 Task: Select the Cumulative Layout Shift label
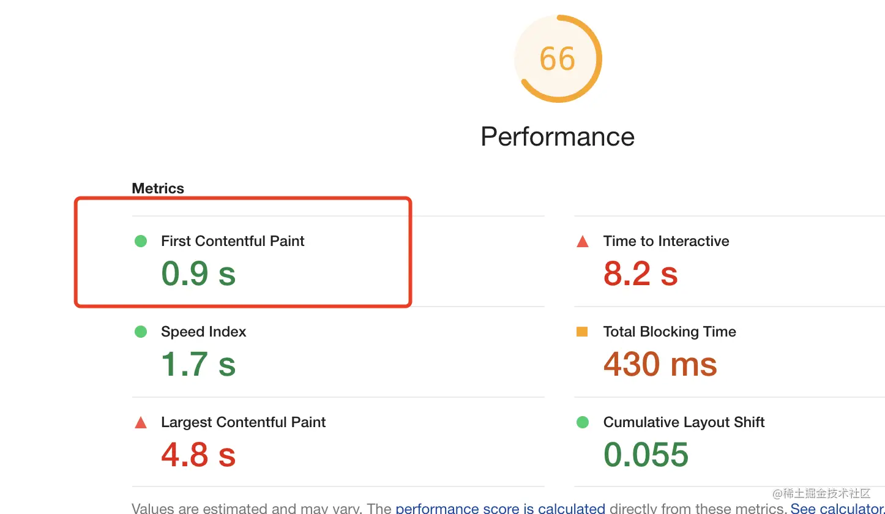(684, 422)
